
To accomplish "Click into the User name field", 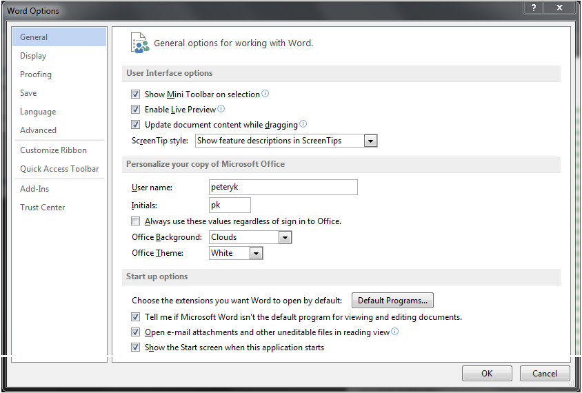I will pyautogui.click(x=283, y=187).
